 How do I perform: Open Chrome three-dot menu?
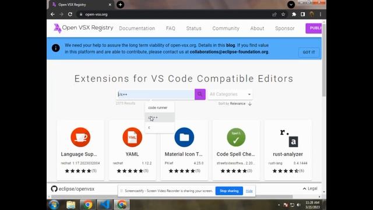(321, 14)
